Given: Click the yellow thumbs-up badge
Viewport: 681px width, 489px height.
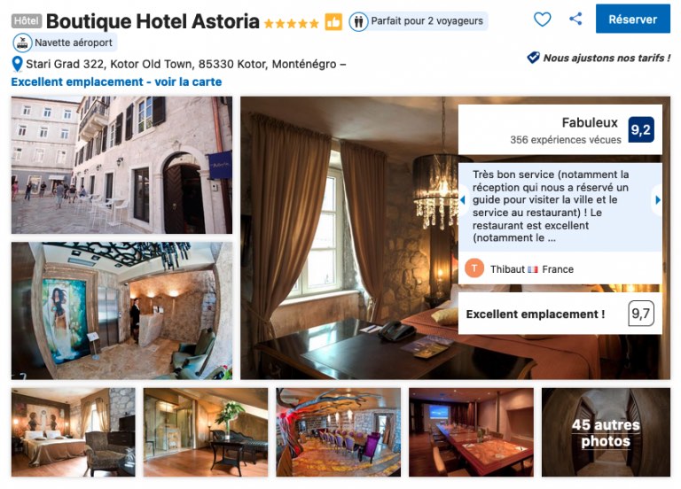Looking at the screenshot, I should (333, 21).
